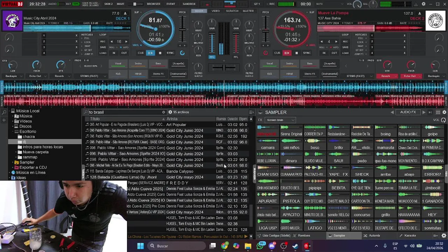Screen dimensions: 448x252
Task: Open WhatsApp from the taskbar
Action: 260,246
